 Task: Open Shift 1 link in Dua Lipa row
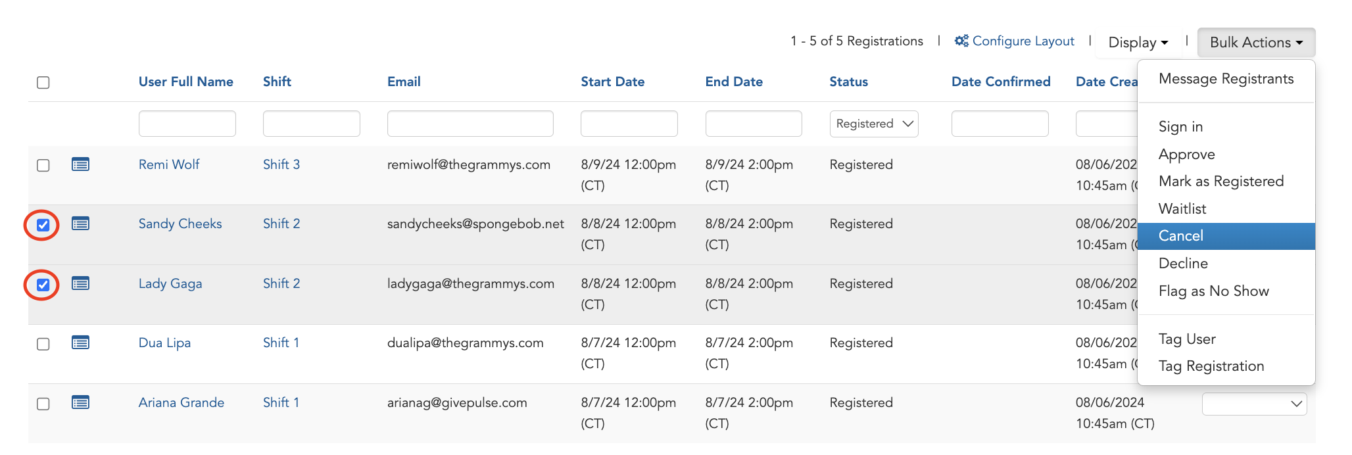pos(281,343)
